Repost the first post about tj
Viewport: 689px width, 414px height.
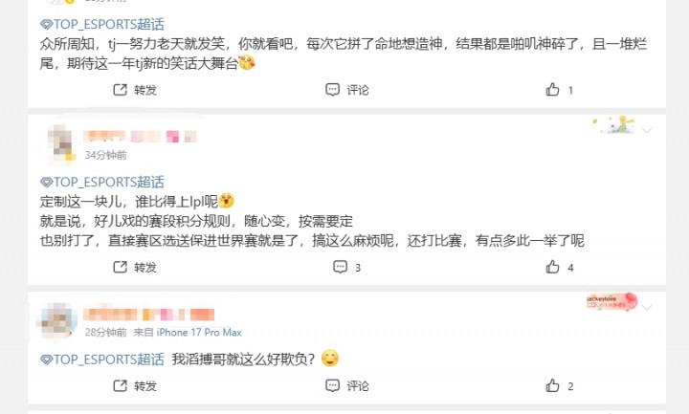tap(134, 90)
